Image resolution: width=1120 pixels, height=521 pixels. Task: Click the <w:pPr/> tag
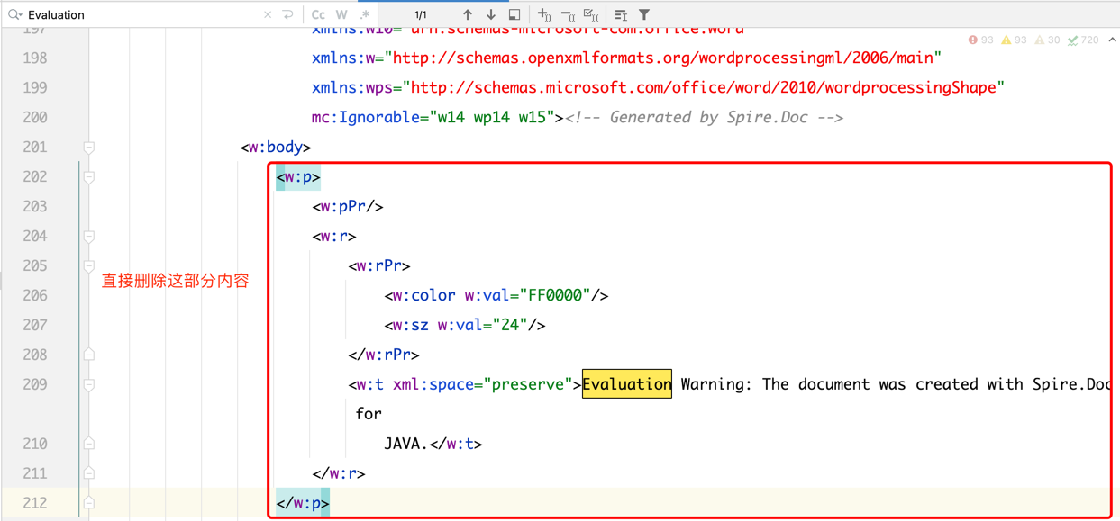[348, 207]
